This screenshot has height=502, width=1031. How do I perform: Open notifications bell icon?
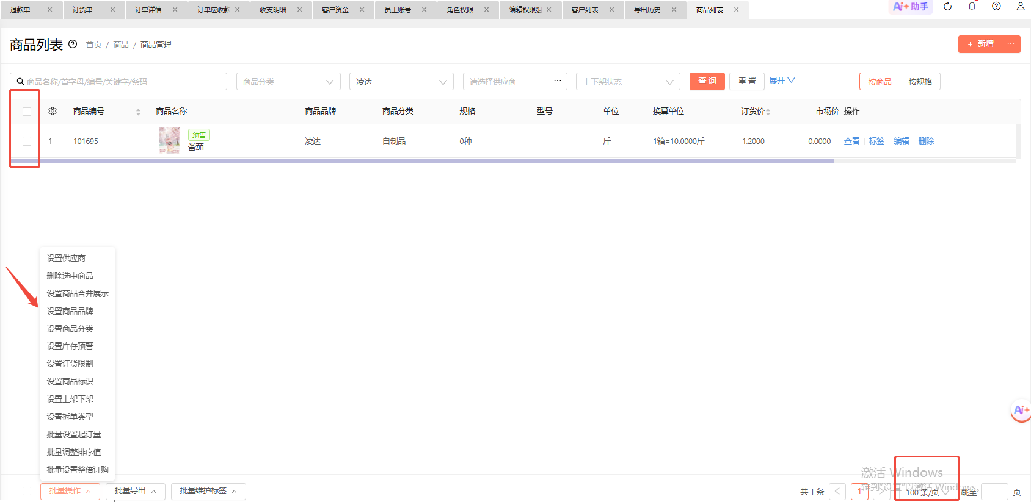tap(972, 7)
